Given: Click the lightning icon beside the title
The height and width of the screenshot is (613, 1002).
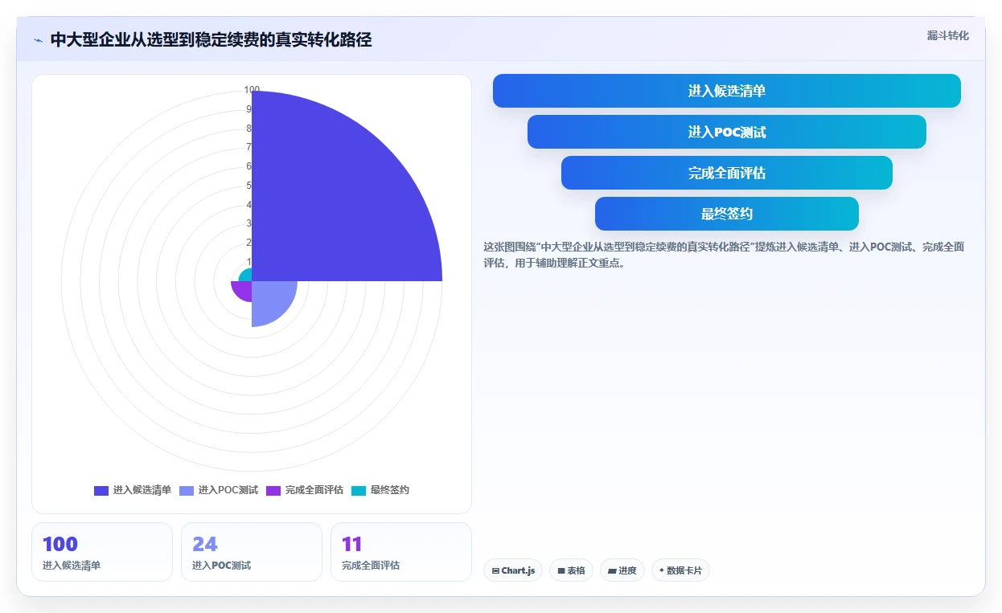Looking at the screenshot, I should pos(38,40).
